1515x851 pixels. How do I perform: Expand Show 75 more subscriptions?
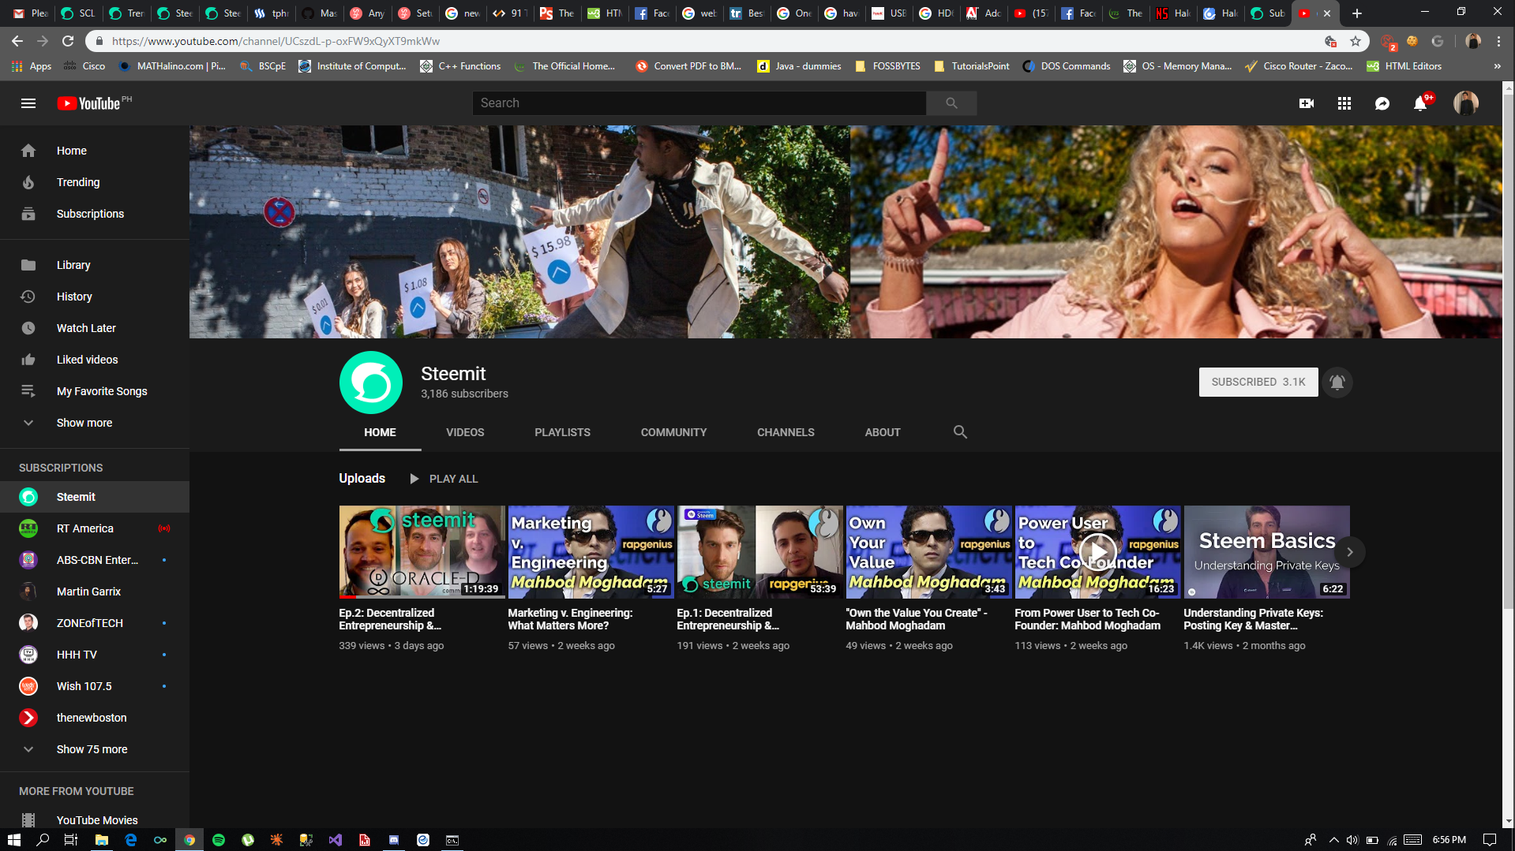pyautogui.click(x=95, y=749)
